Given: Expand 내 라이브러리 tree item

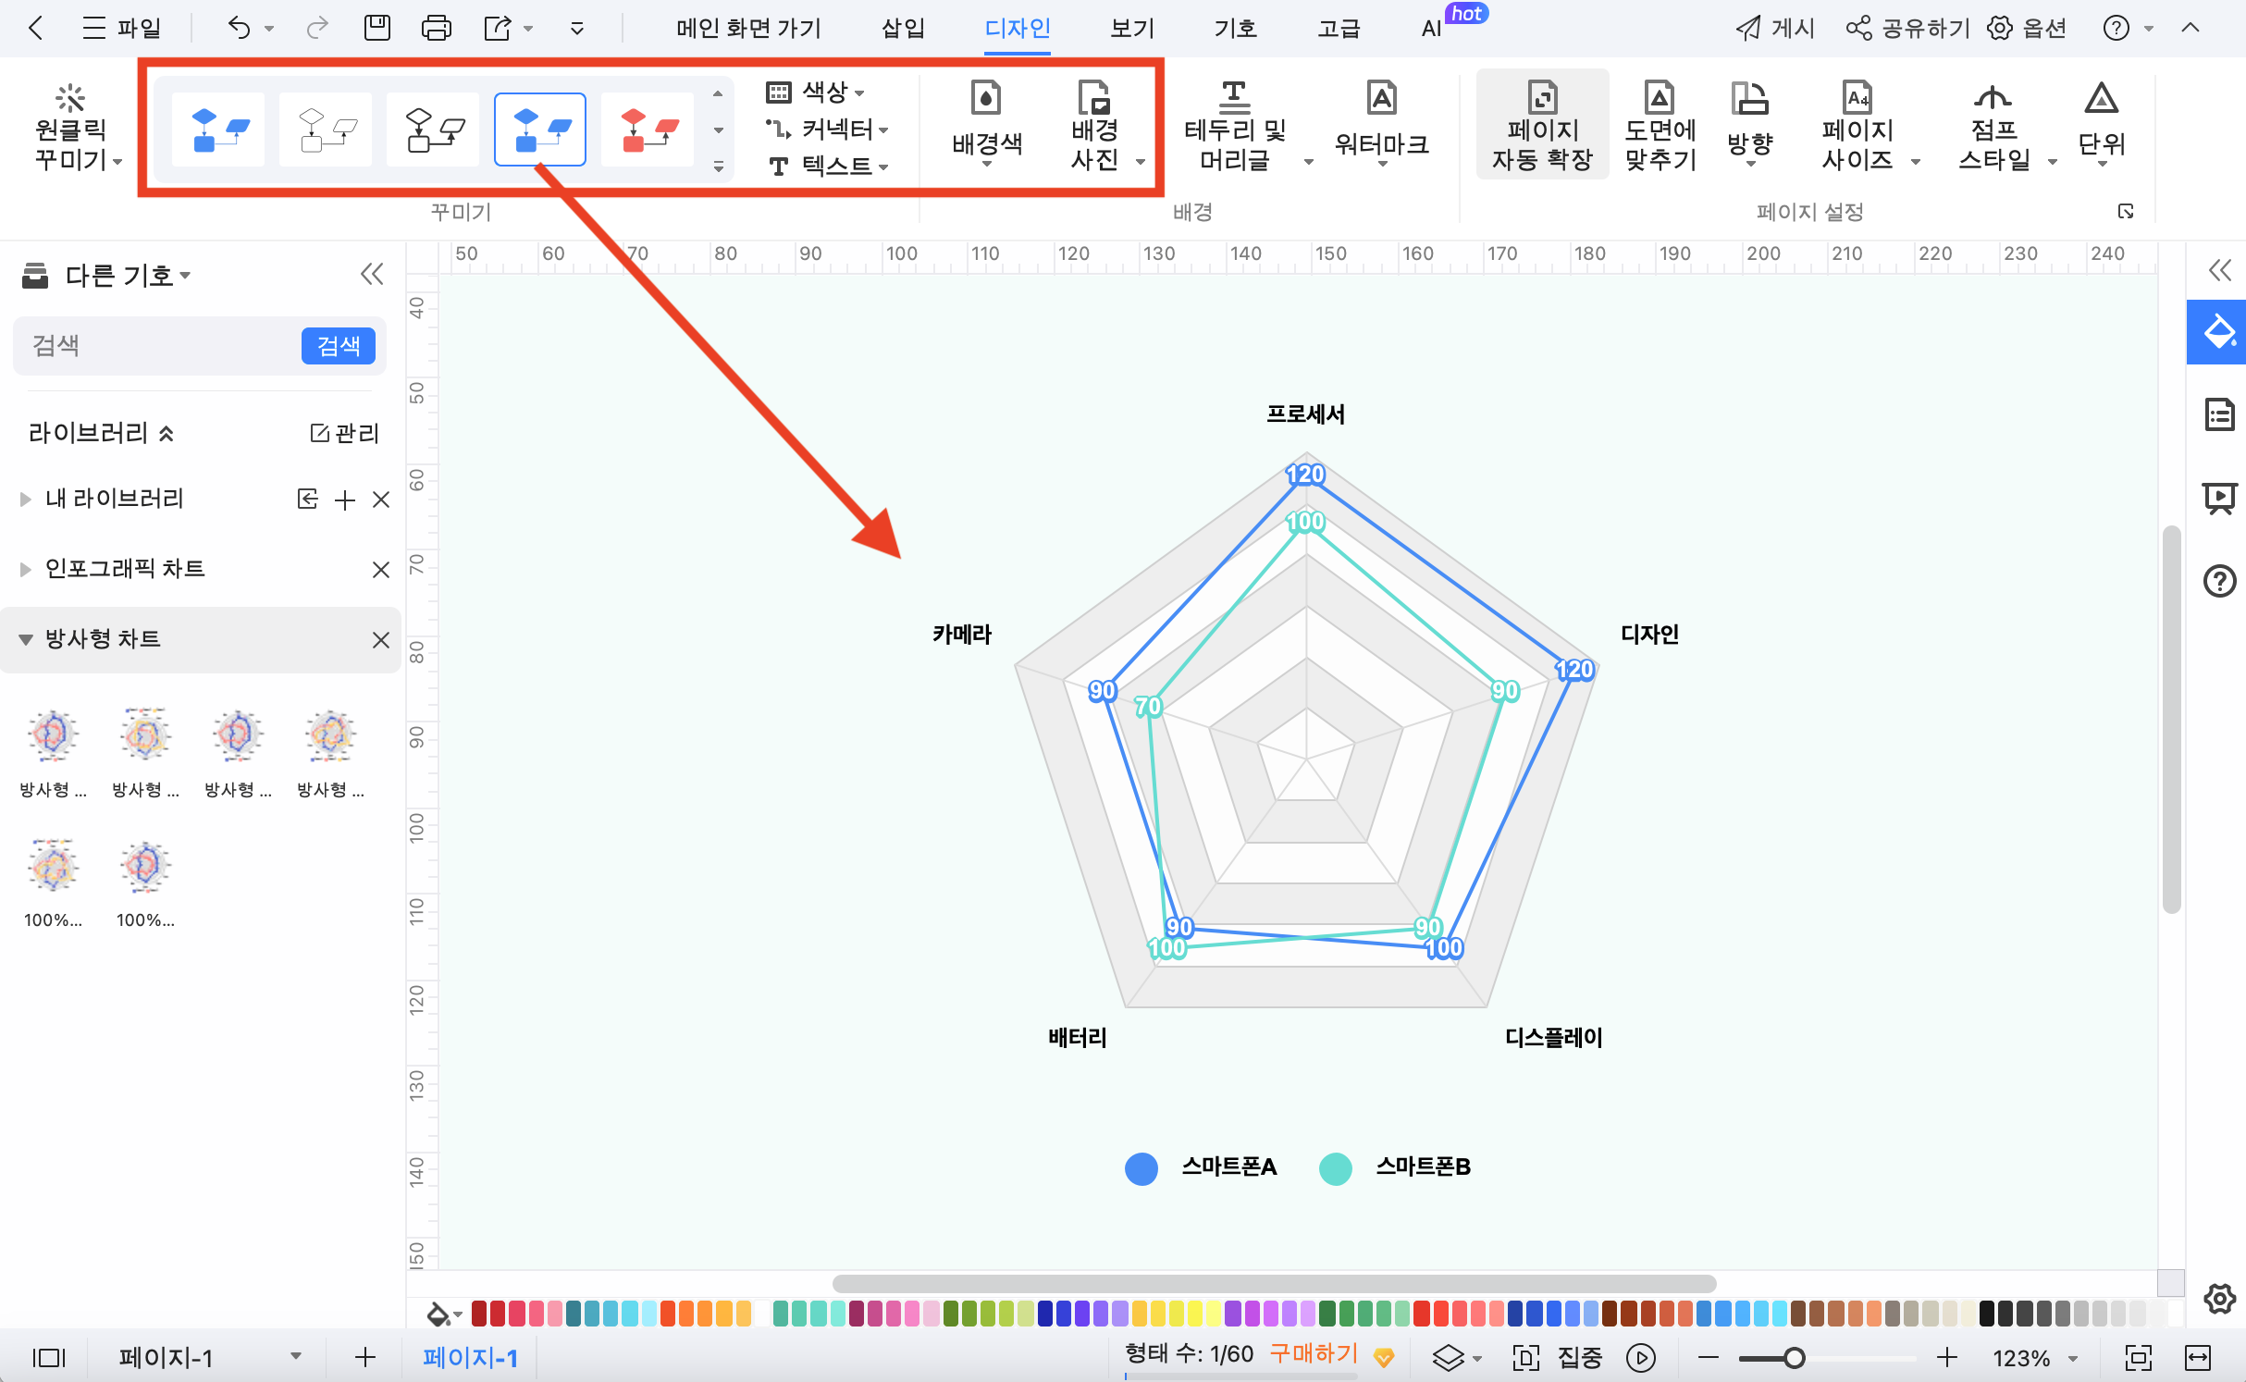Looking at the screenshot, I should [25, 500].
